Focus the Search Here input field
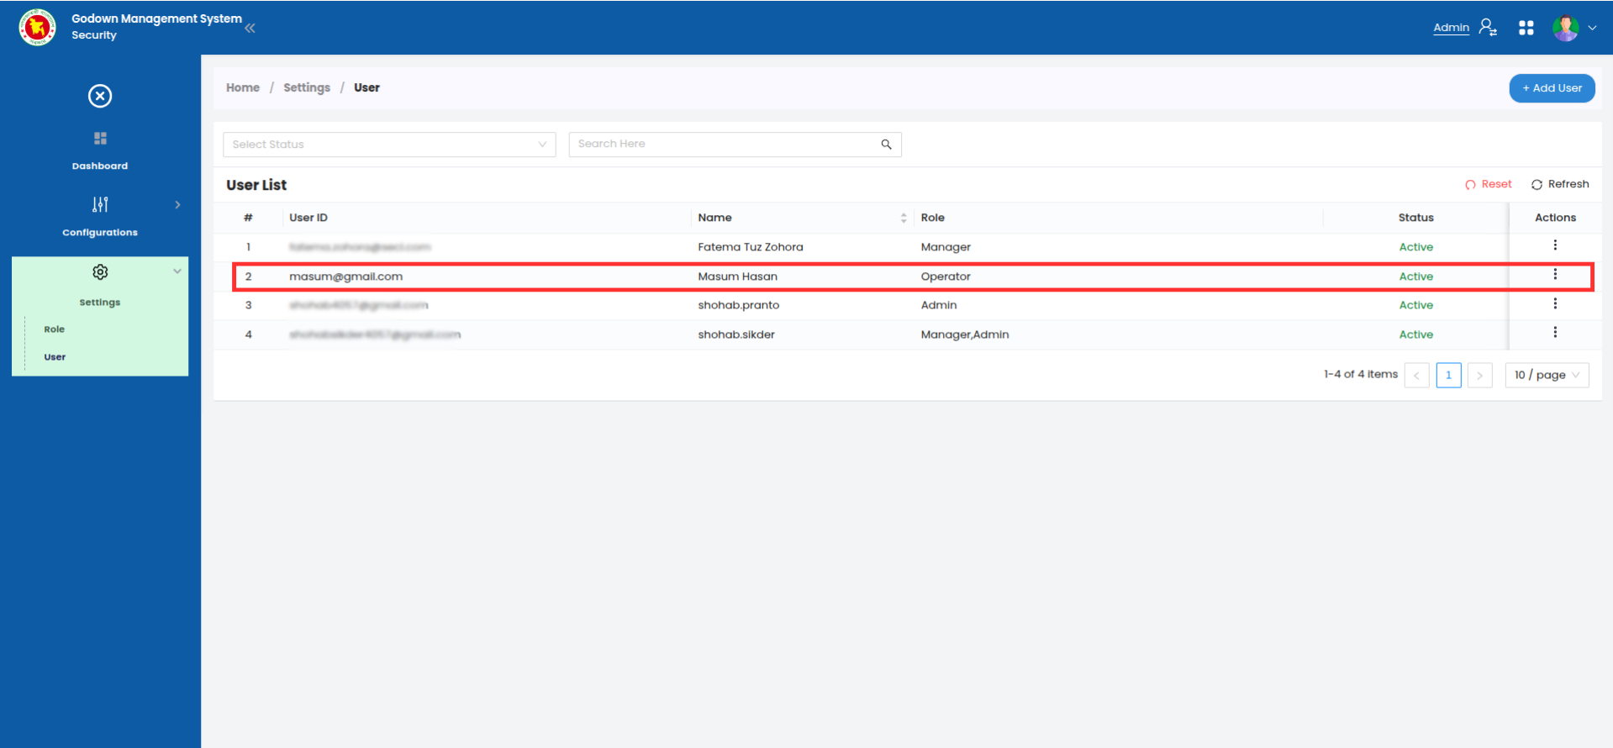 click(x=727, y=145)
